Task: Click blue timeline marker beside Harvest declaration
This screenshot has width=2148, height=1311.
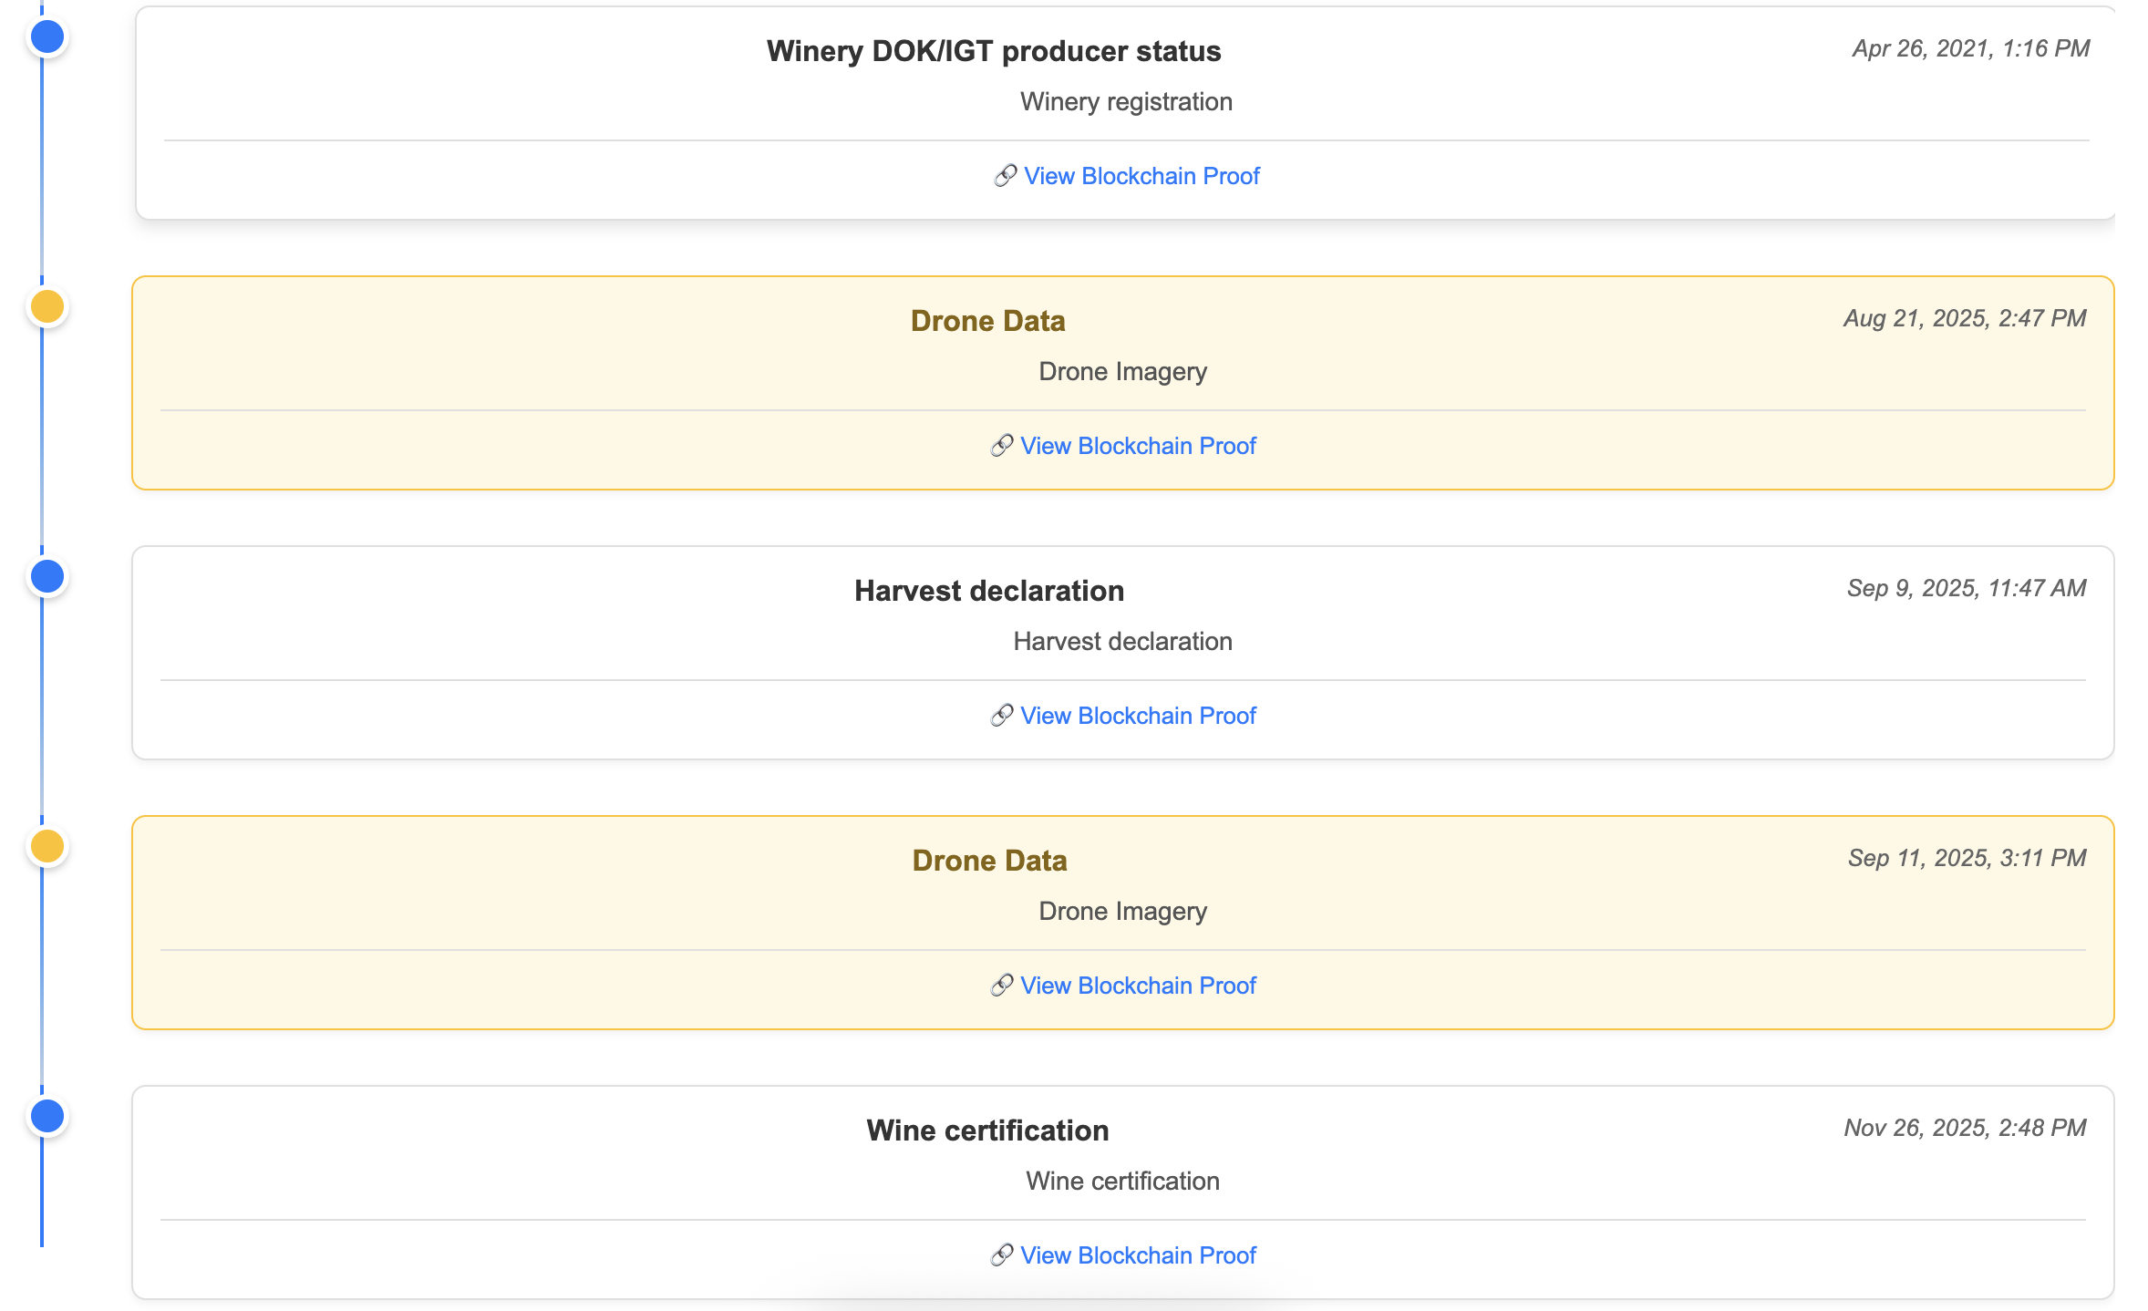Action: [47, 577]
